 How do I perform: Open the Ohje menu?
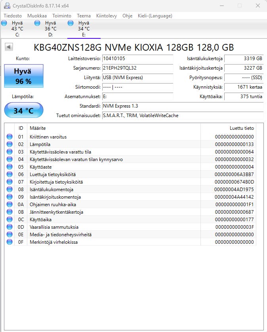tap(127, 16)
